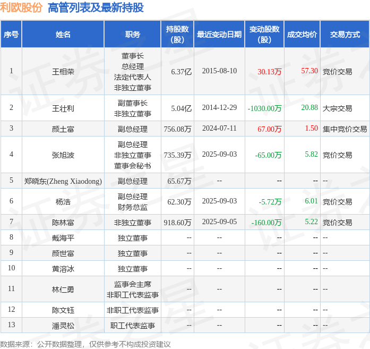Click the date 2014-12-29
This screenshot has height=349, width=370.
219,107
